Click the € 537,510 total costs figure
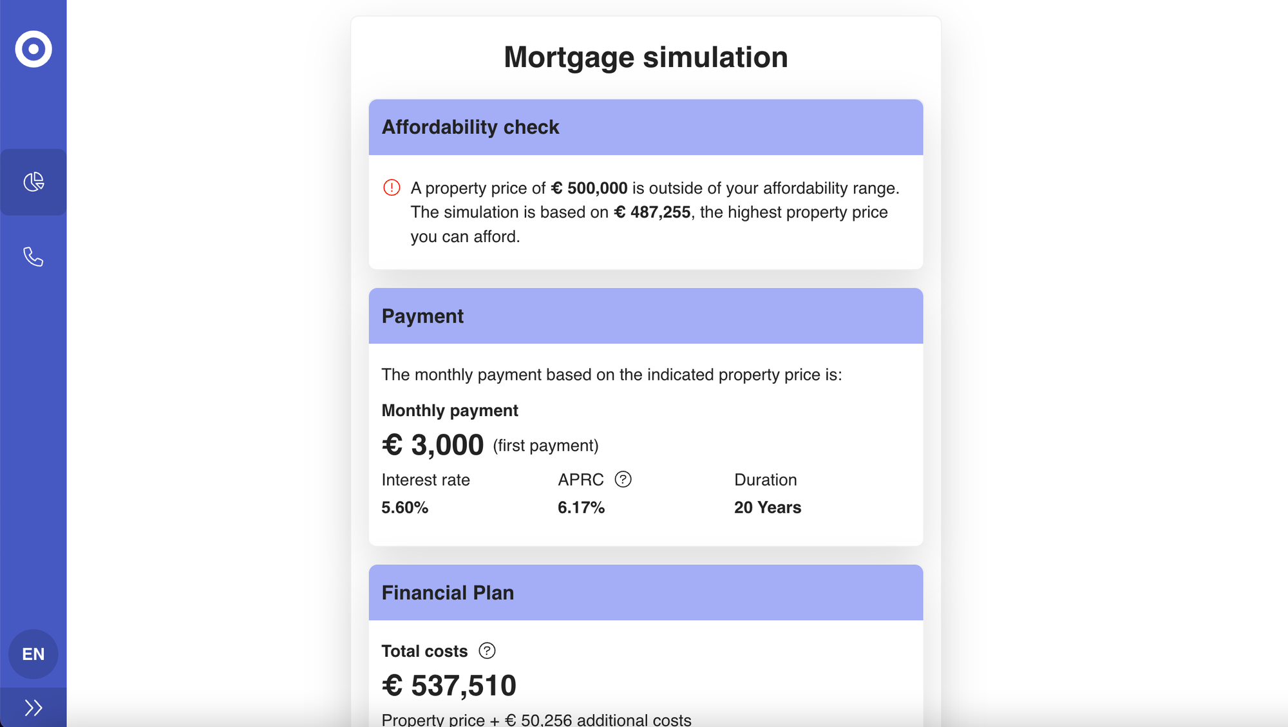The width and height of the screenshot is (1288, 727). coord(449,686)
